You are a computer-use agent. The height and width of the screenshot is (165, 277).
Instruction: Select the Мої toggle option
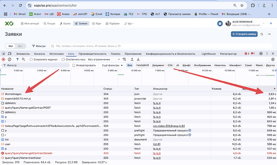pyautogui.click(x=11, y=46)
